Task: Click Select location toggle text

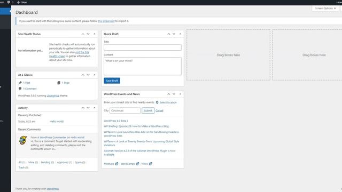Action: coord(168,102)
